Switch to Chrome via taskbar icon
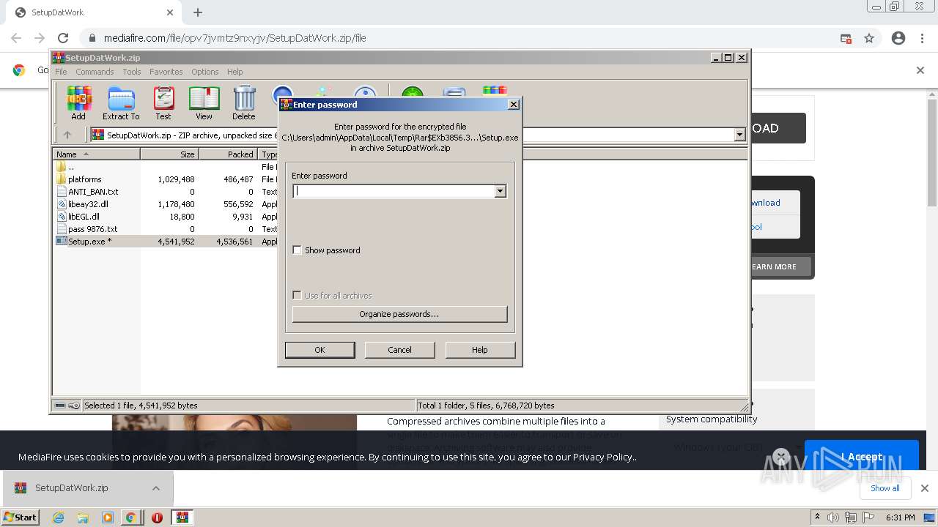Image resolution: width=938 pixels, height=527 pixels. point(131,517)
